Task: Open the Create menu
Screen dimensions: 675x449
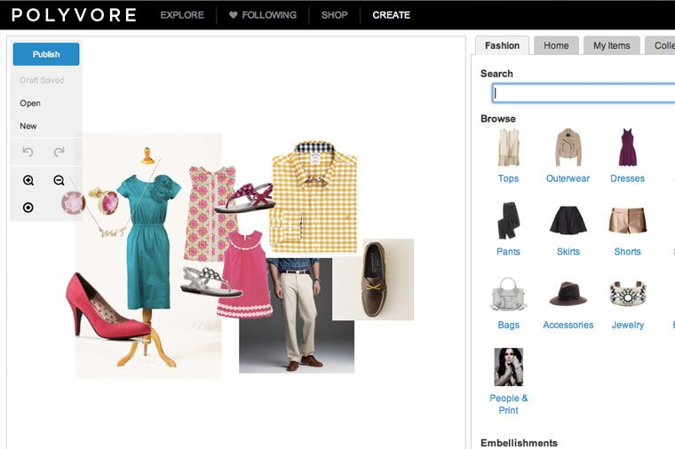Action: pyautogui.click(x=392, y=15)
